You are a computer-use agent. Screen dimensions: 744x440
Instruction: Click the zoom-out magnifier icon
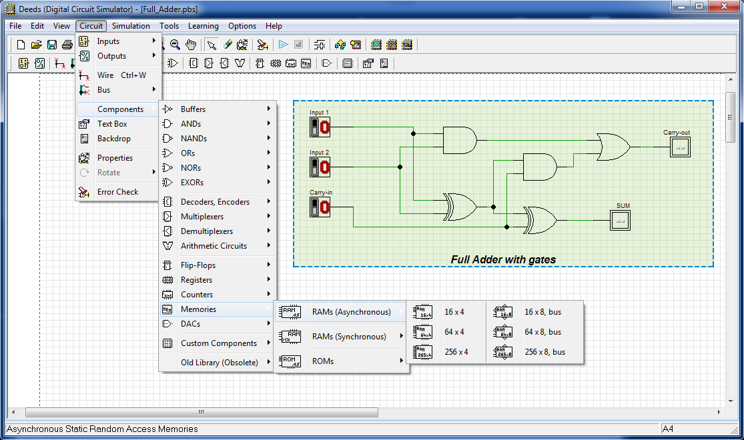click(x=174, y=45)
